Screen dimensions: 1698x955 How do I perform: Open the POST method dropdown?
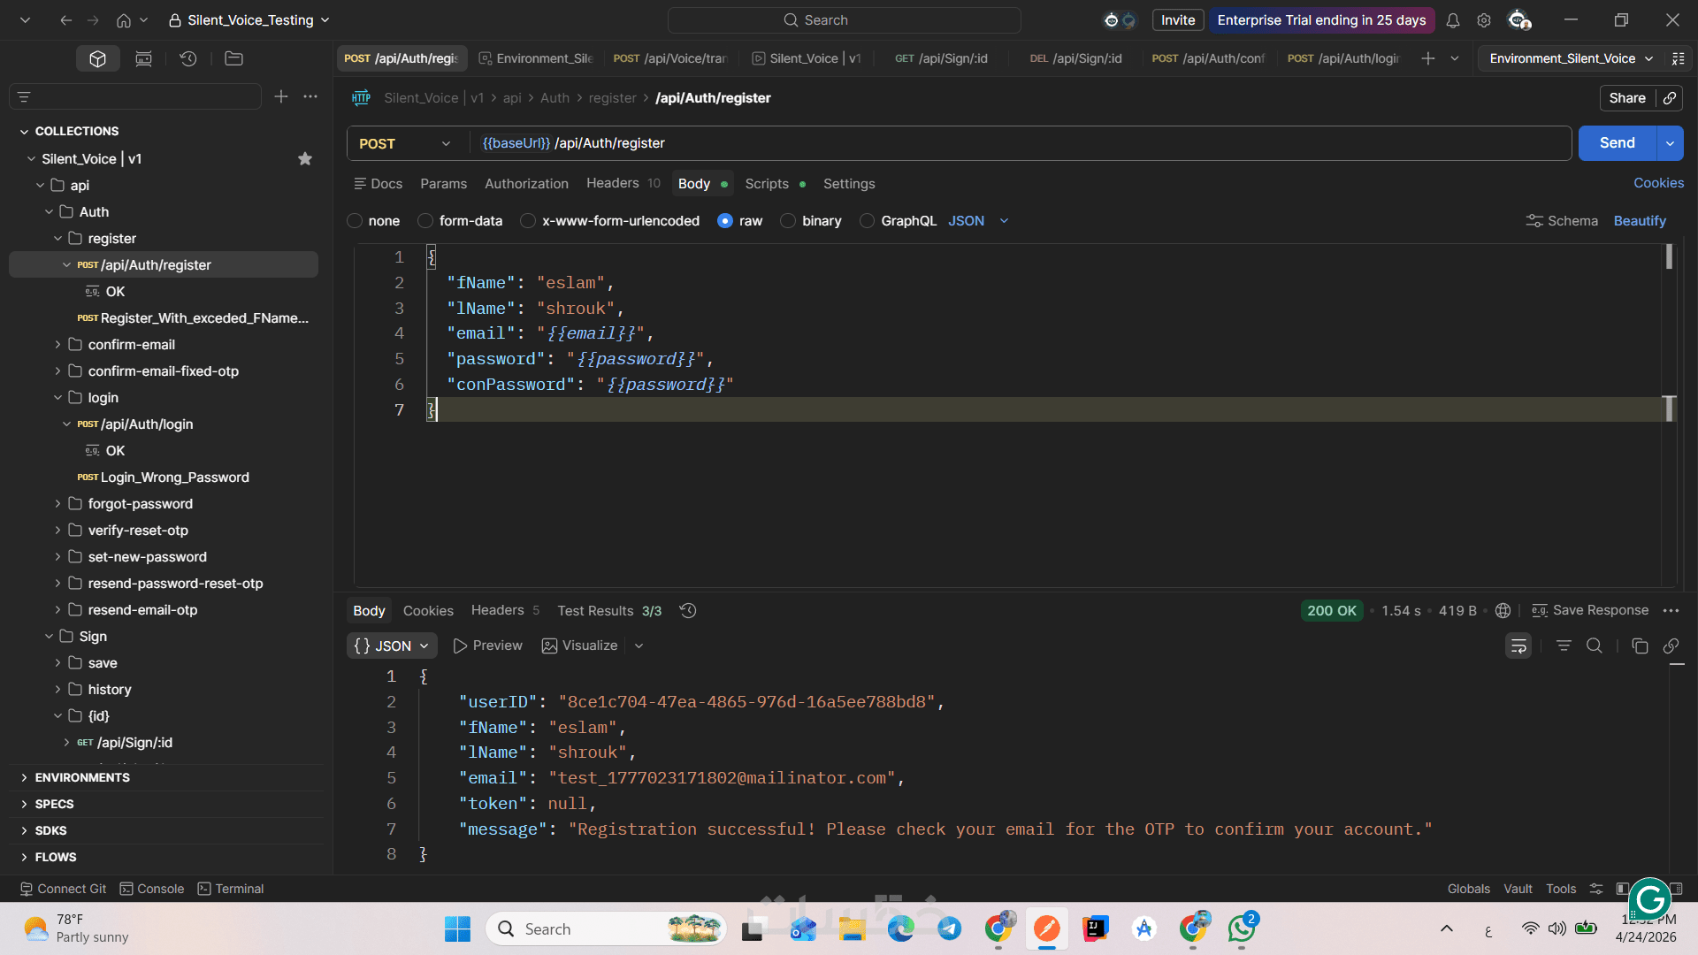coord(406,143)
